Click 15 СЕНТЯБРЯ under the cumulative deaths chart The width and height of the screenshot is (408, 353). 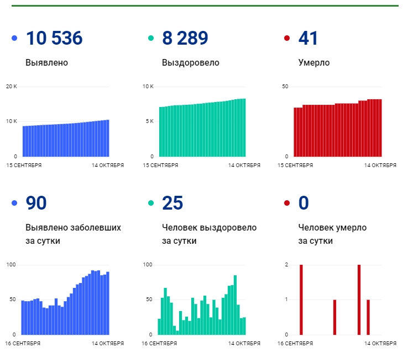(295, 165)
